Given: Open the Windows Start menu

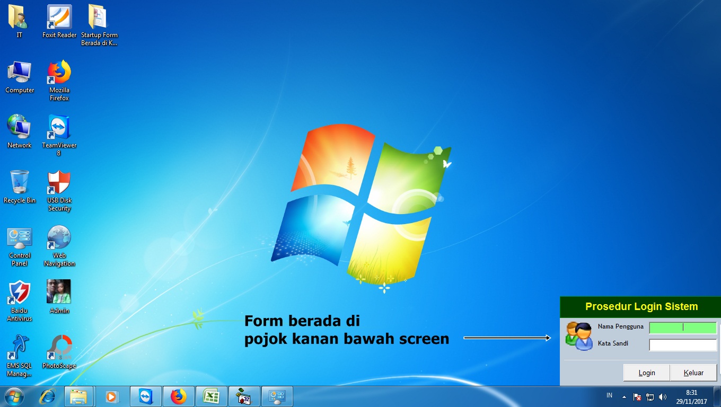Looking at the screenshot, I should [14, 396].
